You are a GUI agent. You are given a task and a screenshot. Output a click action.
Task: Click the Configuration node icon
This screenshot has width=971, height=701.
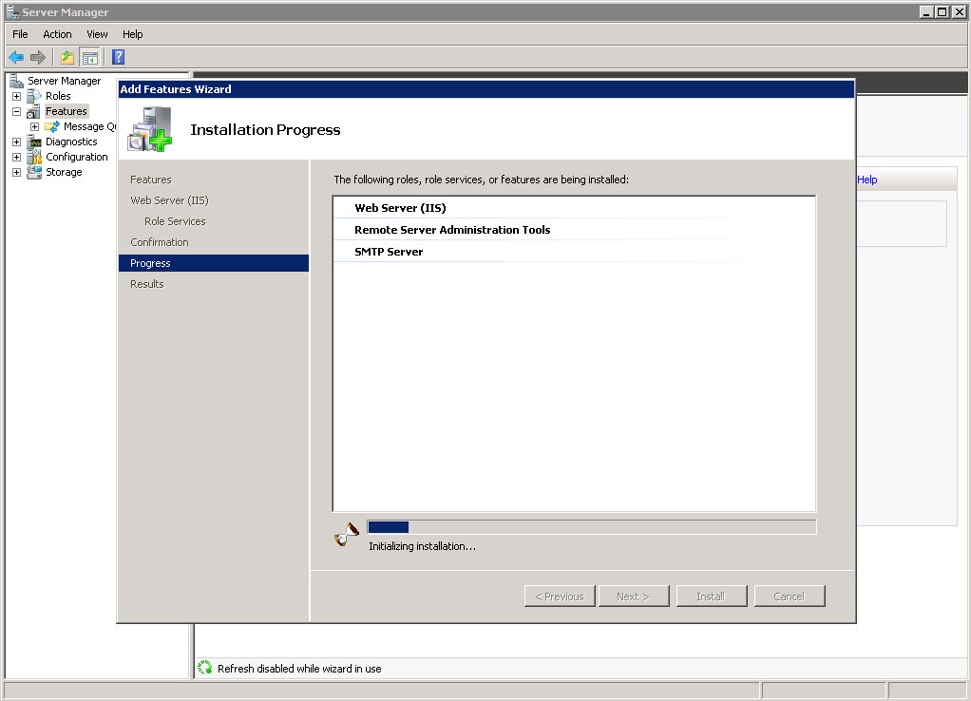click(34, 157)
